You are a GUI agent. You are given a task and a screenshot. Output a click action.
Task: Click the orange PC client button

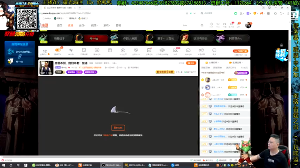(x=240, y=51)
